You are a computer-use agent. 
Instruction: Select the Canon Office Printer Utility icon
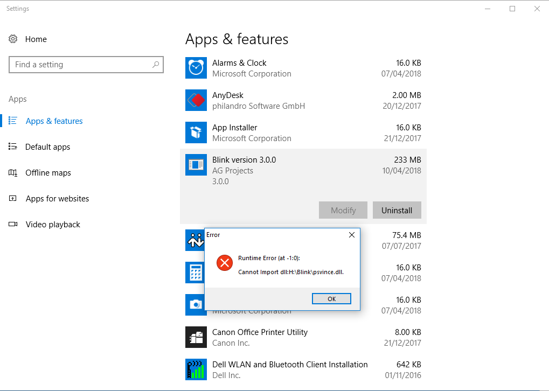click(x=196, y=337)
